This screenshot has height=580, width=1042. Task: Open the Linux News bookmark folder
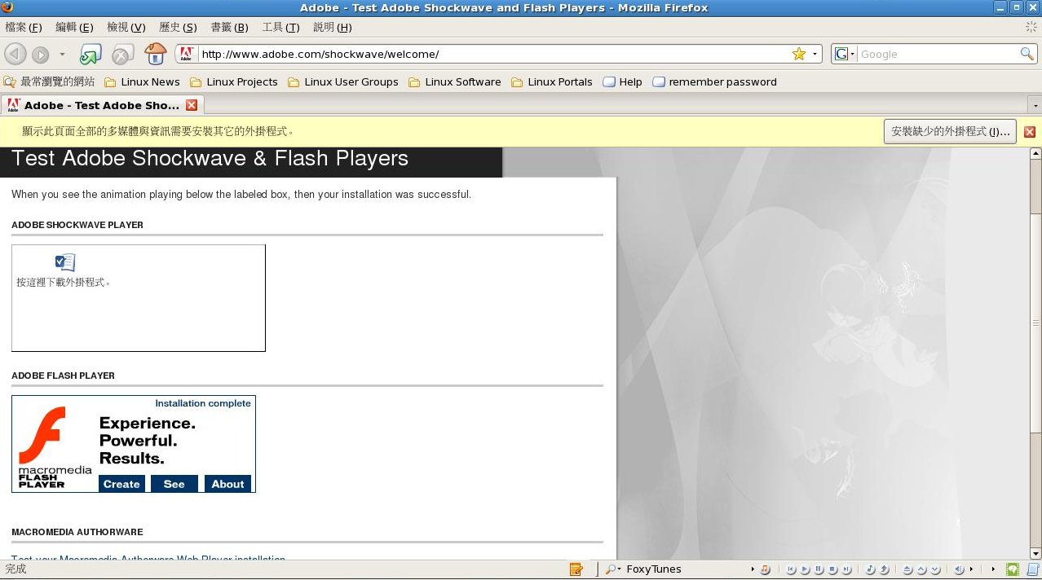coord(143,81)
